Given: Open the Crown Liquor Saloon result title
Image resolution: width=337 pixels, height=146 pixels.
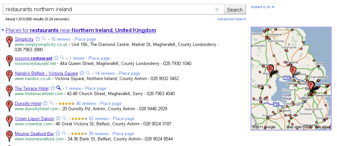Looking at the screenshot, I should (34, 118).
